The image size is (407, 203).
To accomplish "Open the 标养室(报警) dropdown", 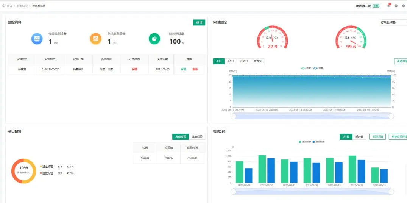I will click(x=393, y=23).
